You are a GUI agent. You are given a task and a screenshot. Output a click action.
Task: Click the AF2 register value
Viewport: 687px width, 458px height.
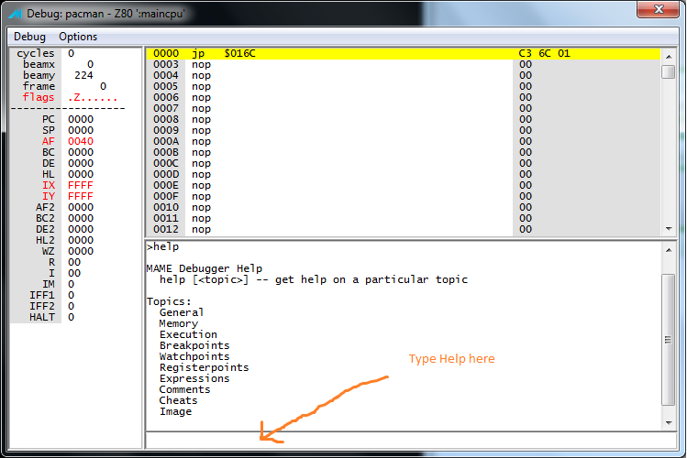click(81, 207)
